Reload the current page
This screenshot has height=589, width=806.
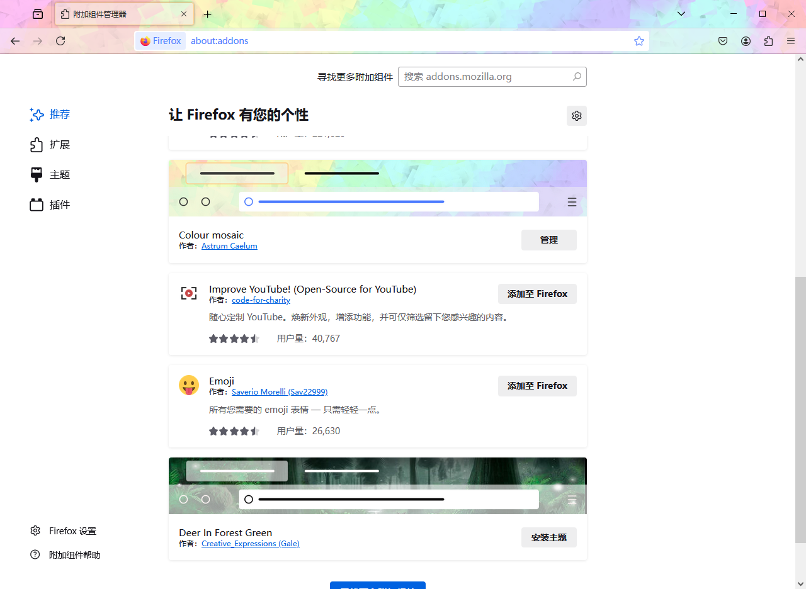click(60, 40)
